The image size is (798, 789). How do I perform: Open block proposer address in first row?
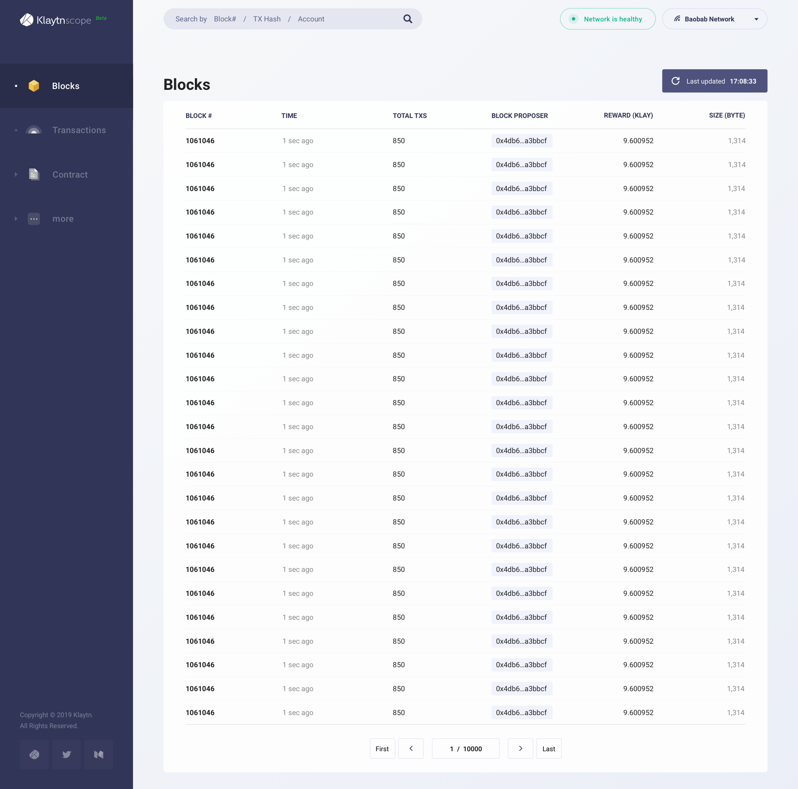click(x=521, y=141)
